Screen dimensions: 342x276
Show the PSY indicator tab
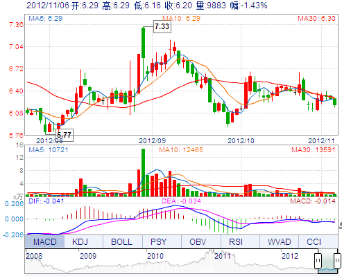pos(159,241)
